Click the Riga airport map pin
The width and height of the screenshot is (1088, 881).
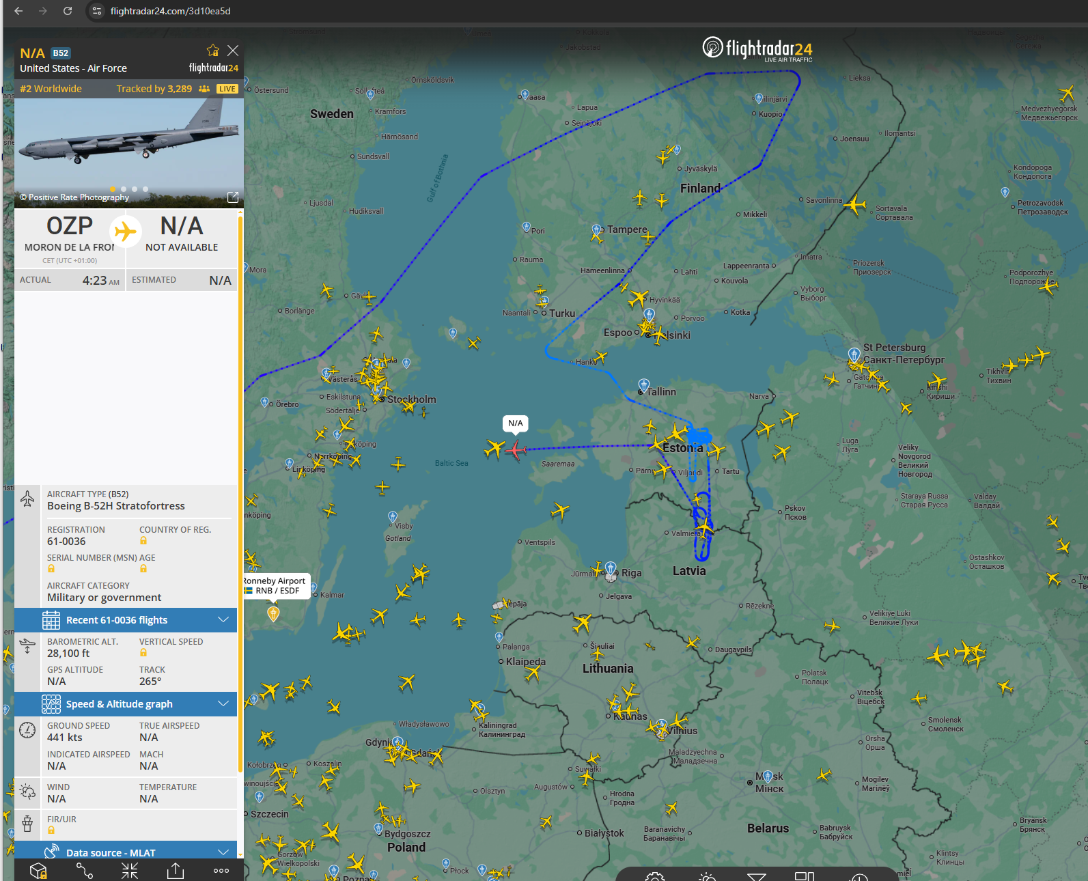tap(611, 568)
